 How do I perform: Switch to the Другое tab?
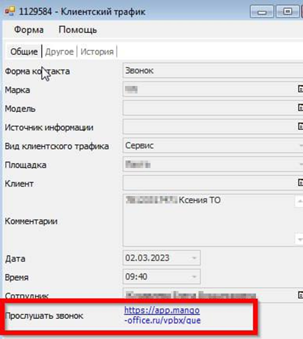coord(59,51)
